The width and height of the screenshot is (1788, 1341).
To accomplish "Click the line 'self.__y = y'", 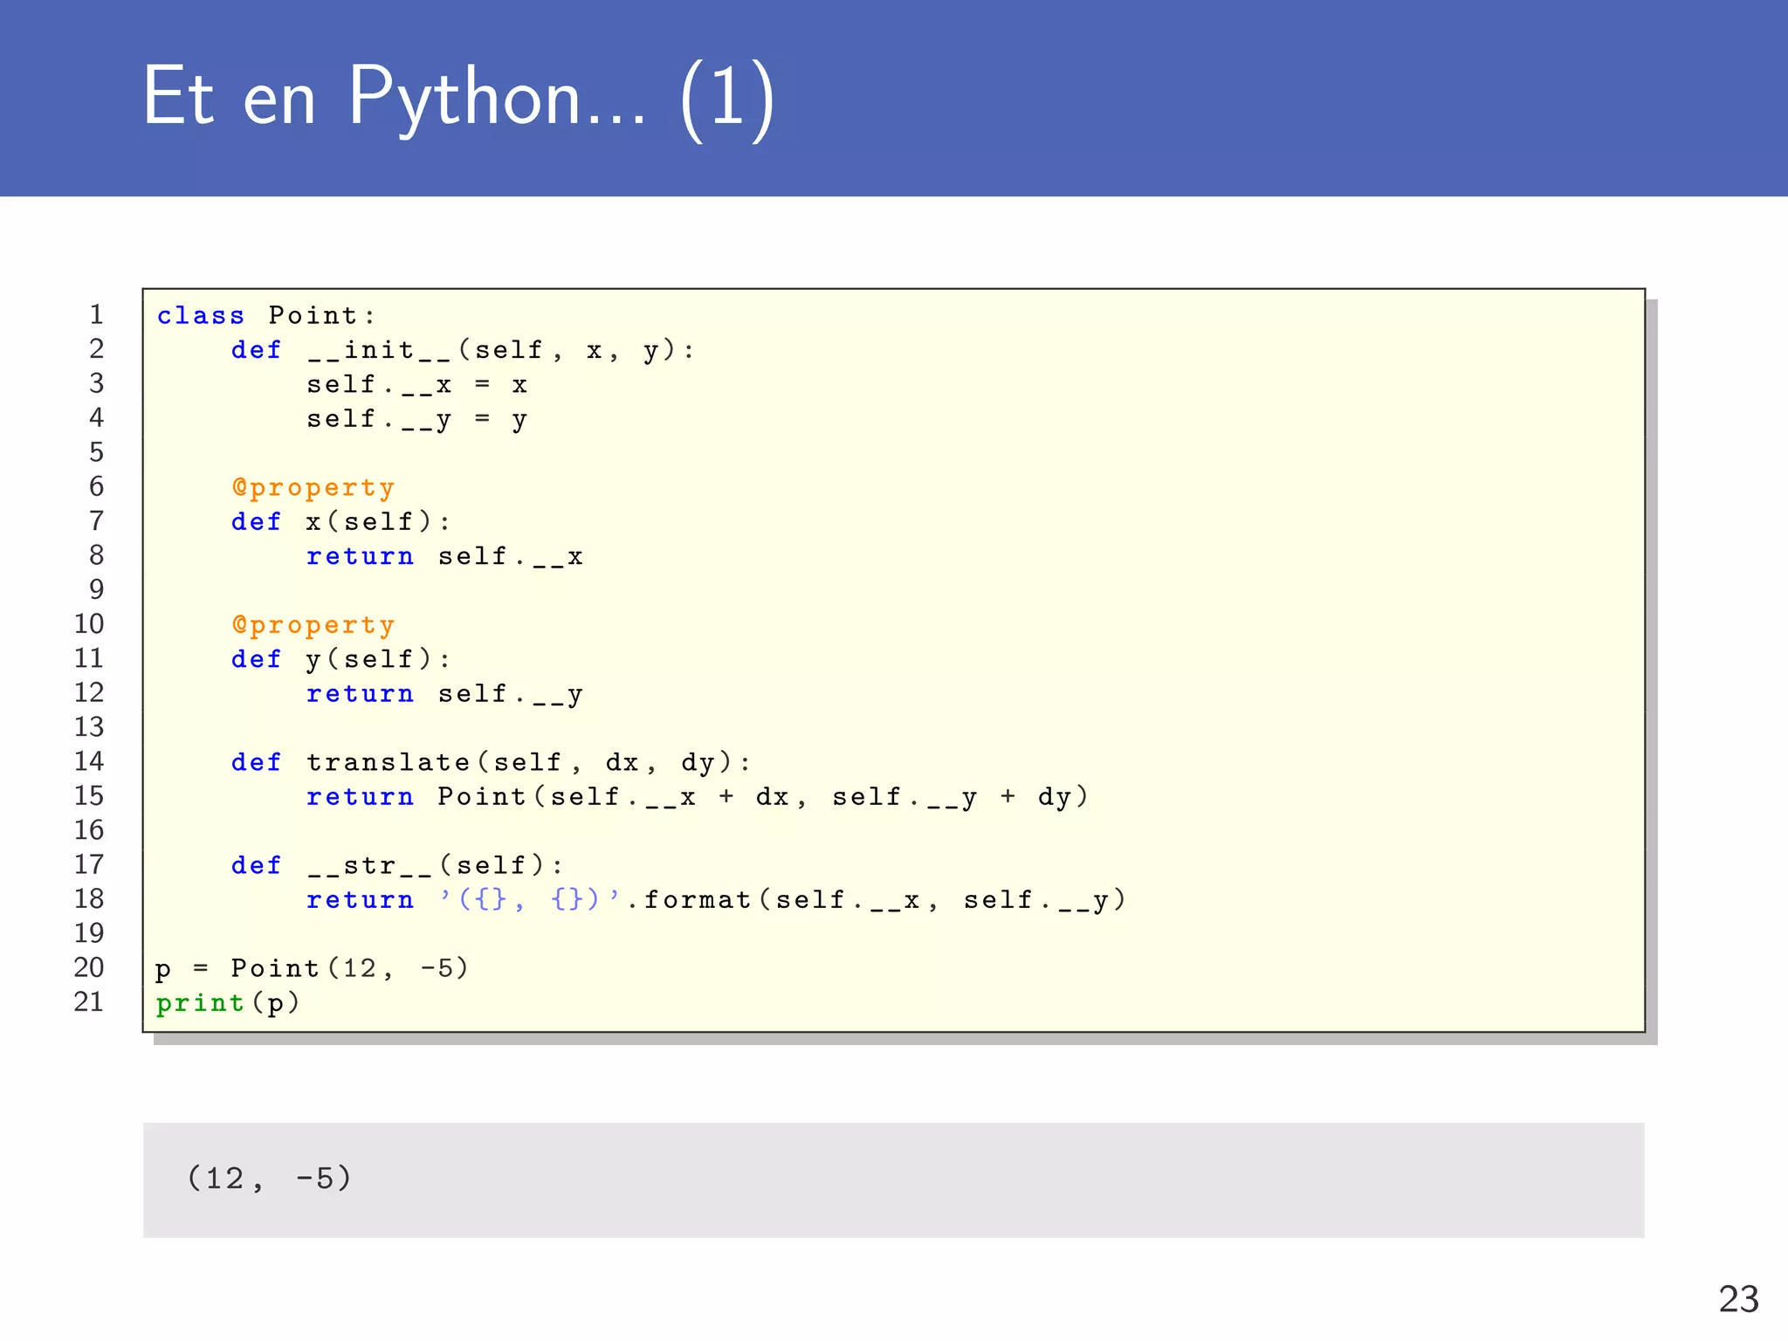I will click(x=417, y=420).
